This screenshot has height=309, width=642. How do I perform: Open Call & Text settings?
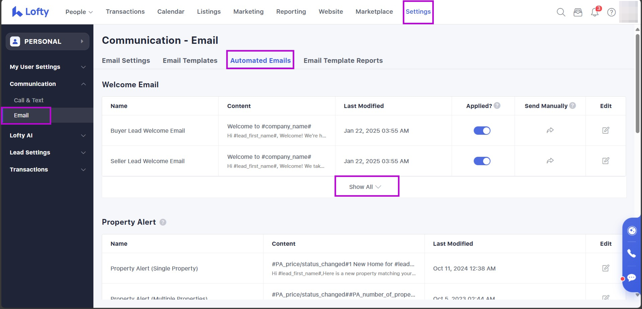(x=29, y=100)
